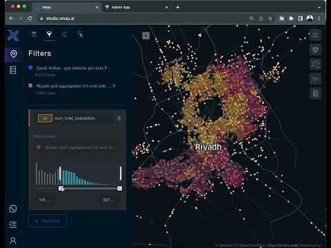Click browser zoom magnifier icon
Screen dimensions: 331x248
click(x=252, y=19)
